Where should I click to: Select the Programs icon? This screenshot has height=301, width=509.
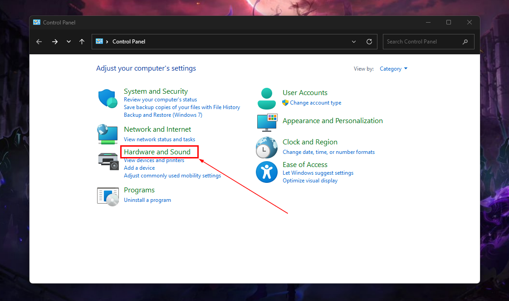click(108, 195)
